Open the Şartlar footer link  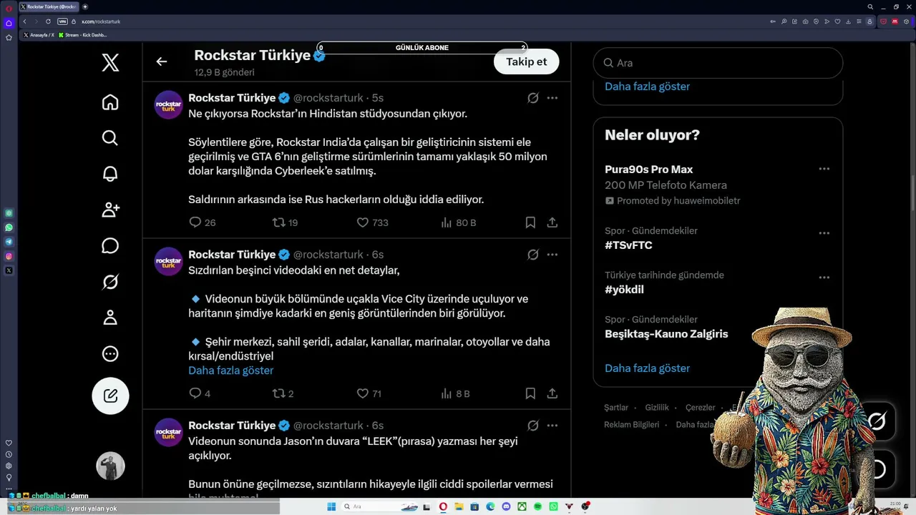click(616, 408)
